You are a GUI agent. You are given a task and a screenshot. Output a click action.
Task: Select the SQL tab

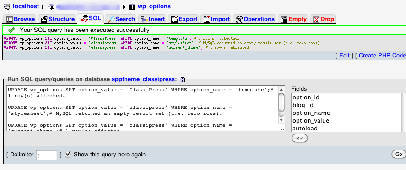[x=91, y=19]
